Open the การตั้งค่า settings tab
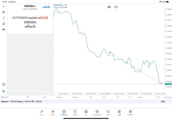 (x=130, y=112)
